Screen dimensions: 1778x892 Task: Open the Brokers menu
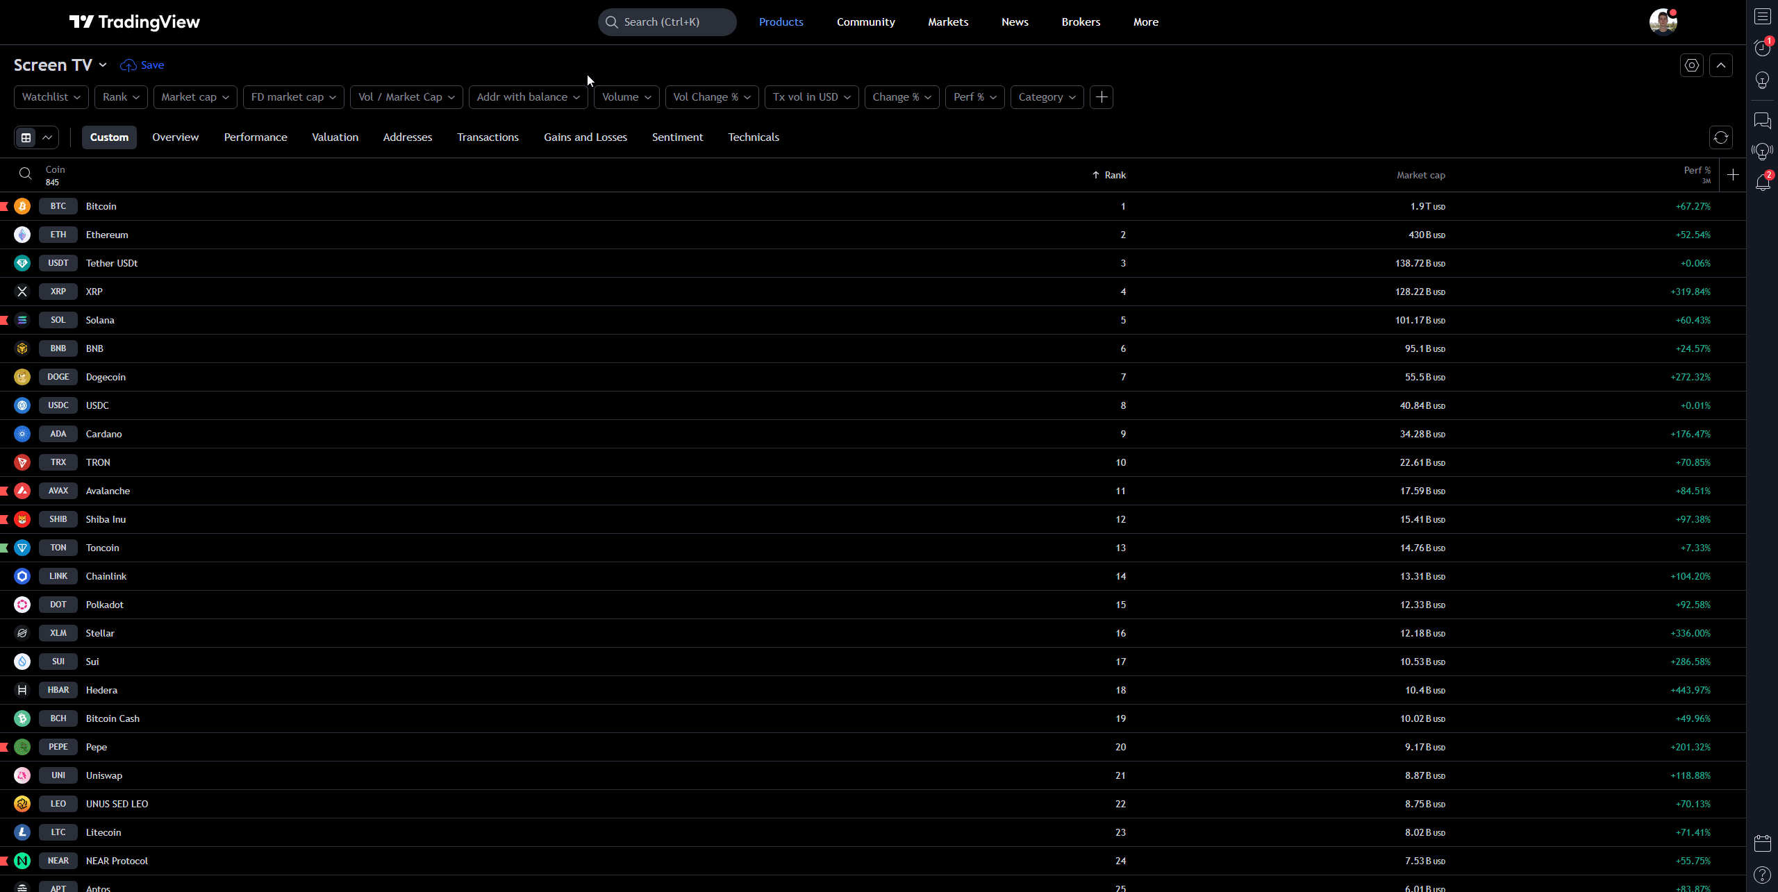pyautogui.click(x=1081, y=22)
